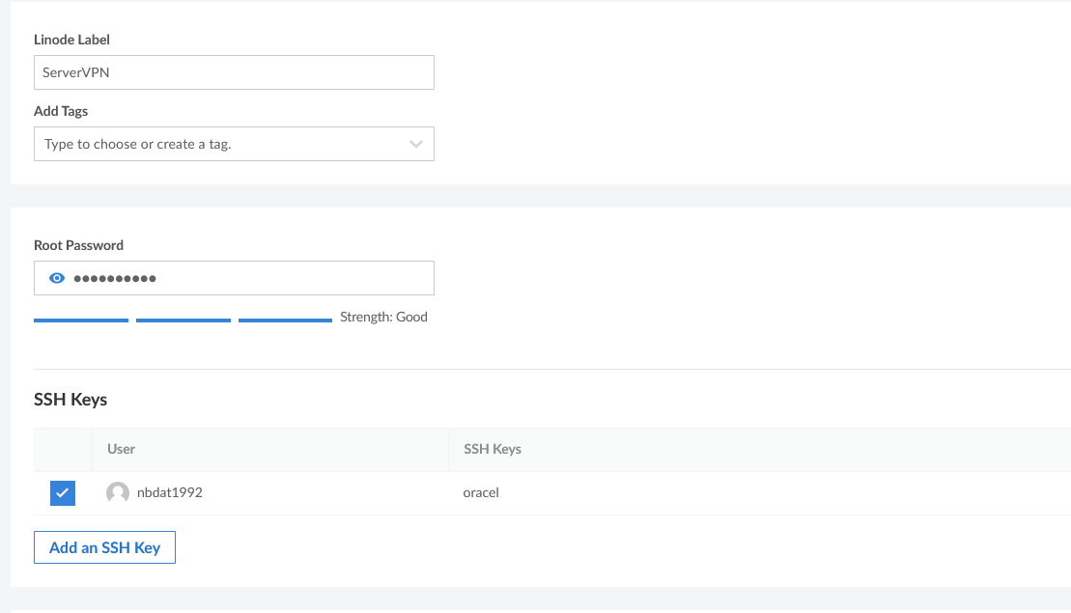Viewport: 1071px width, 613px height.
Task: Click the Linode Label field caption
Action: pos(71,40)
